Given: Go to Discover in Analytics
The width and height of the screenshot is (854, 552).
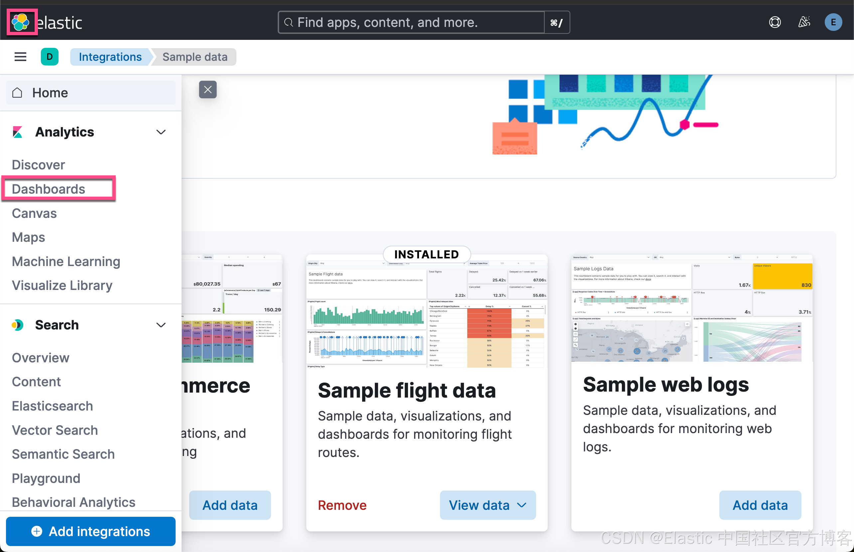Looking at the screenshot, I should pyautogui.click(x=38, y=165).
